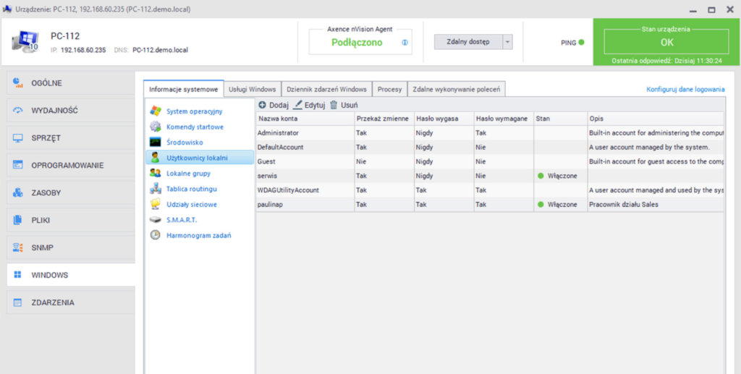Select the DefaultAccount row
Viewport: 741px width, 374px height.
490,147
